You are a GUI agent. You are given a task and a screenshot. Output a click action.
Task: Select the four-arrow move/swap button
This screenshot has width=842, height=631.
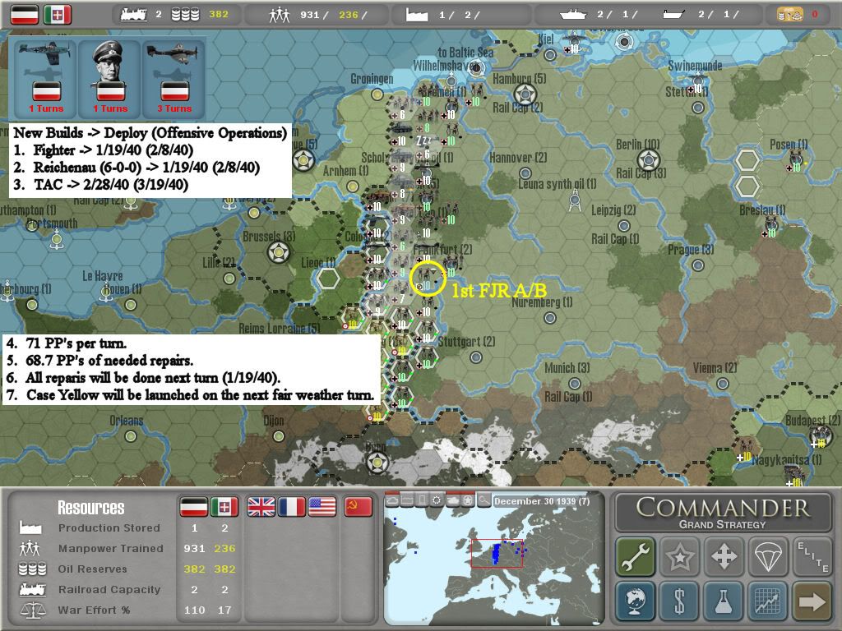click(724, 556)
